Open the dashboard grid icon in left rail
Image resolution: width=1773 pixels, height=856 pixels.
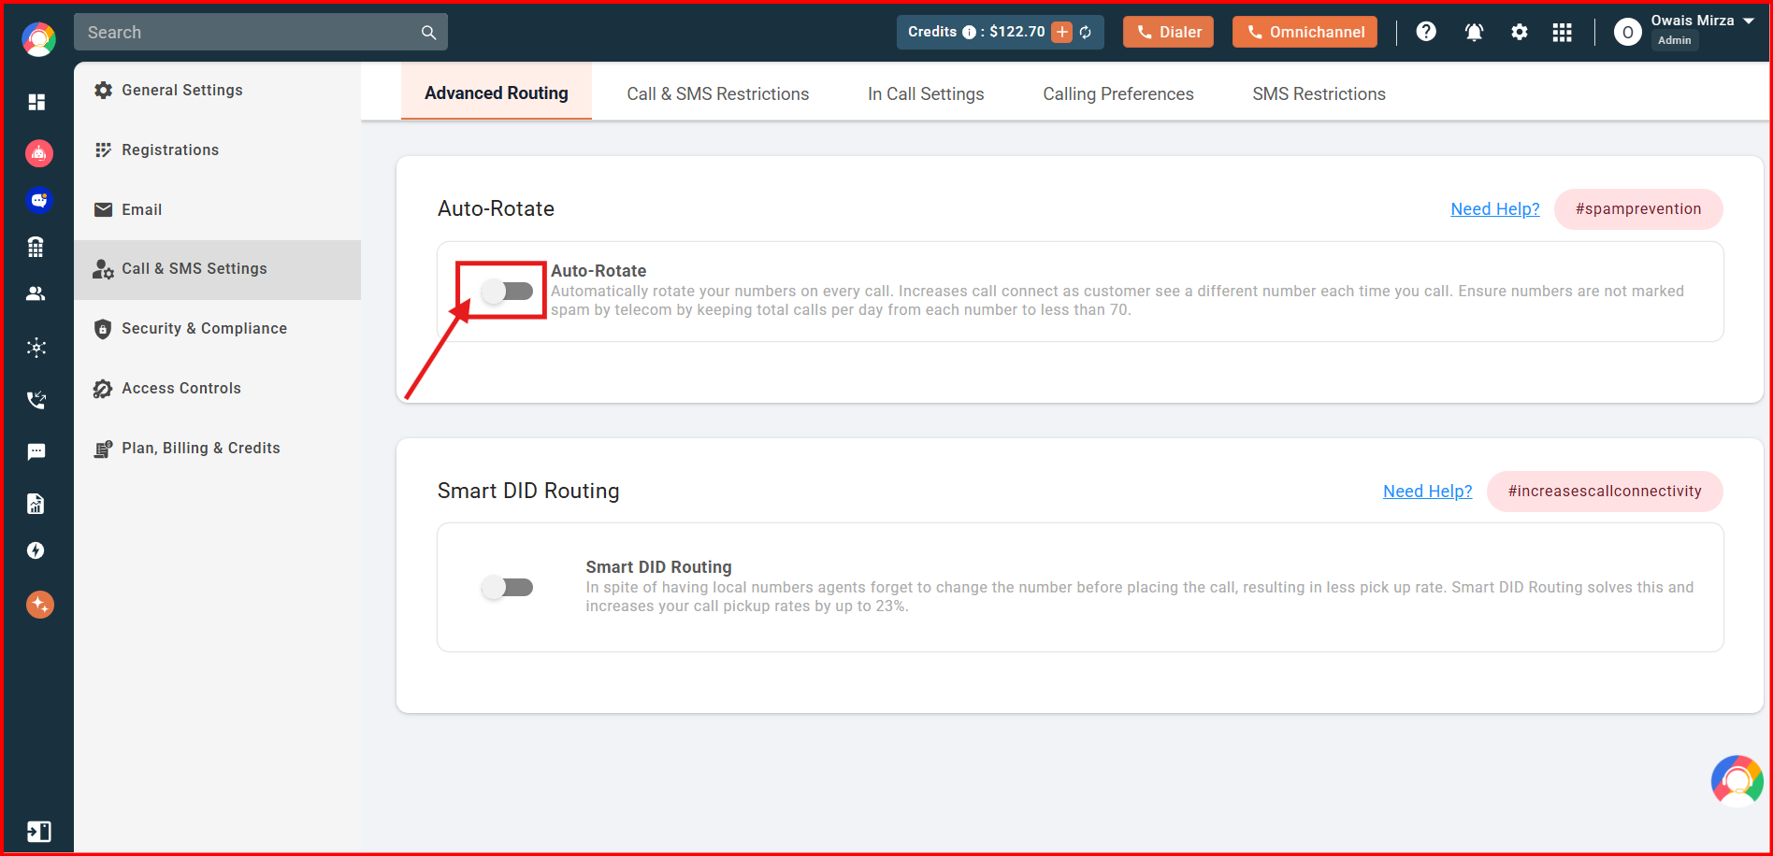point(36,102)
